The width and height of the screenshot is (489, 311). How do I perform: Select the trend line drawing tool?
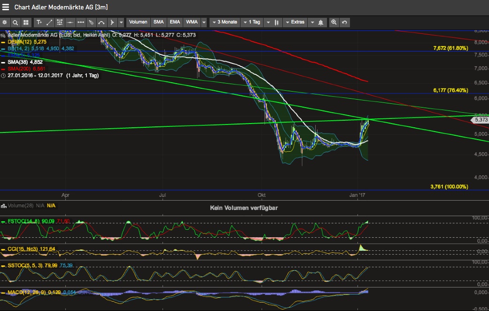click(49, 22)
